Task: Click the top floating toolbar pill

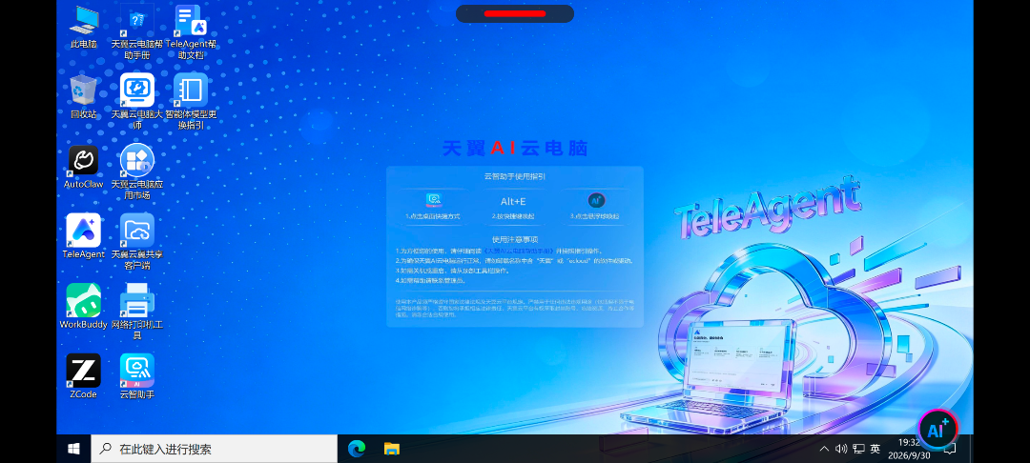Action: click(515, 13)
